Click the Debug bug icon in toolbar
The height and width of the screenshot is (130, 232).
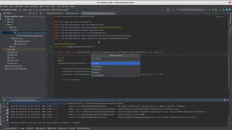213,10
